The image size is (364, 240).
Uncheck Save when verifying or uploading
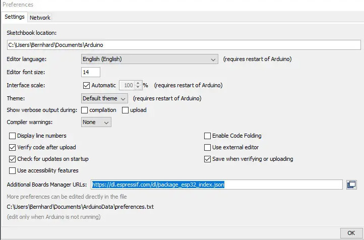[207, 159]
